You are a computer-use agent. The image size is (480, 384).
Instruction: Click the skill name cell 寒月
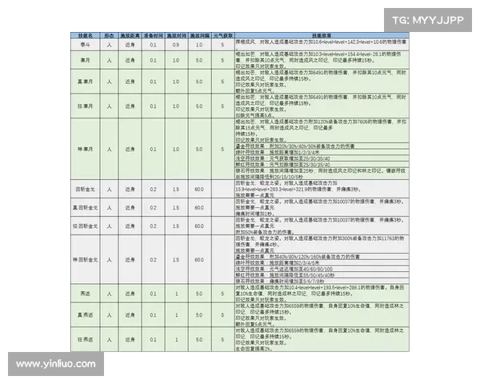coord(85,60)
